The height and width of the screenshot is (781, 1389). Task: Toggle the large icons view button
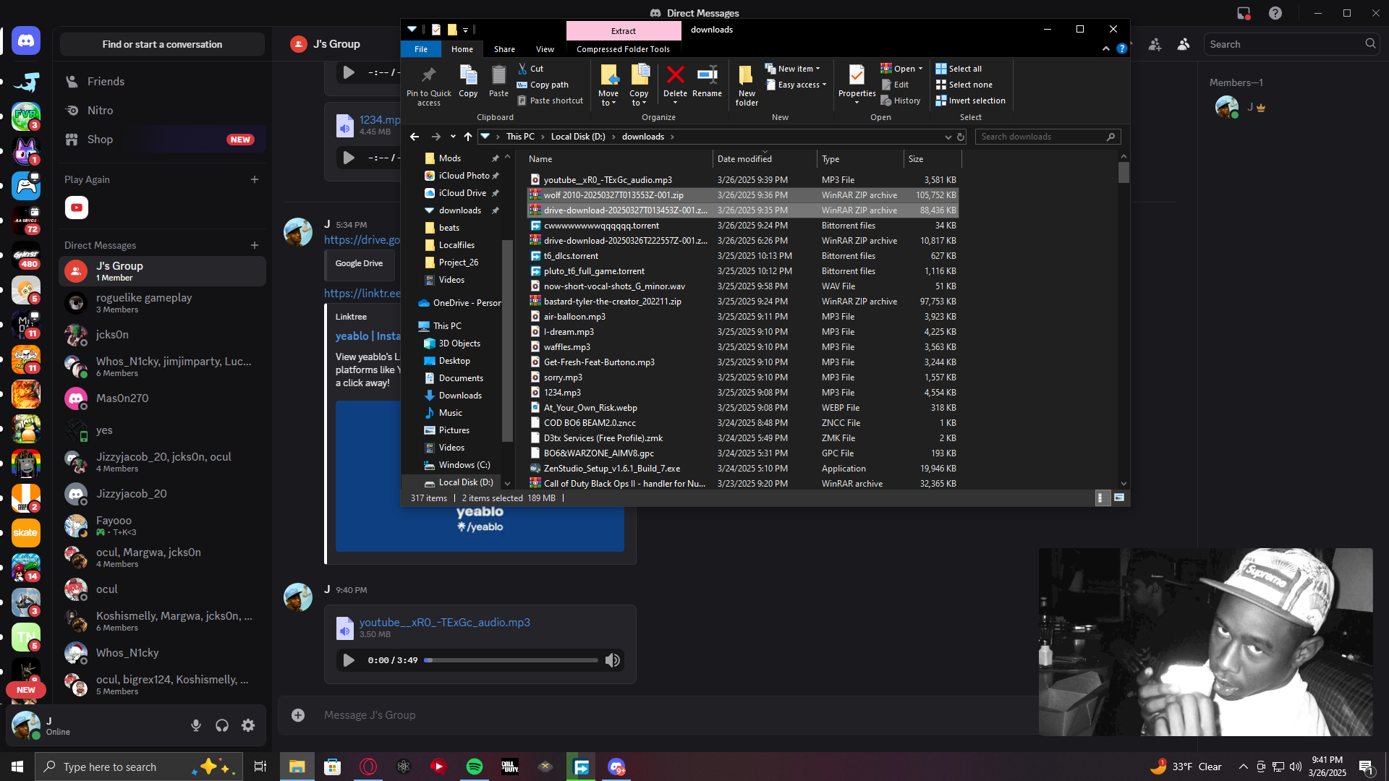[x=1119, y=498]
